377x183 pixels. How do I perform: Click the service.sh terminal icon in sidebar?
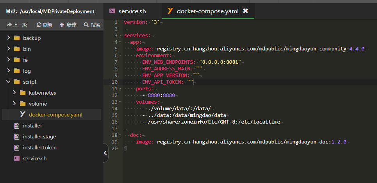(x=16, y=158)
